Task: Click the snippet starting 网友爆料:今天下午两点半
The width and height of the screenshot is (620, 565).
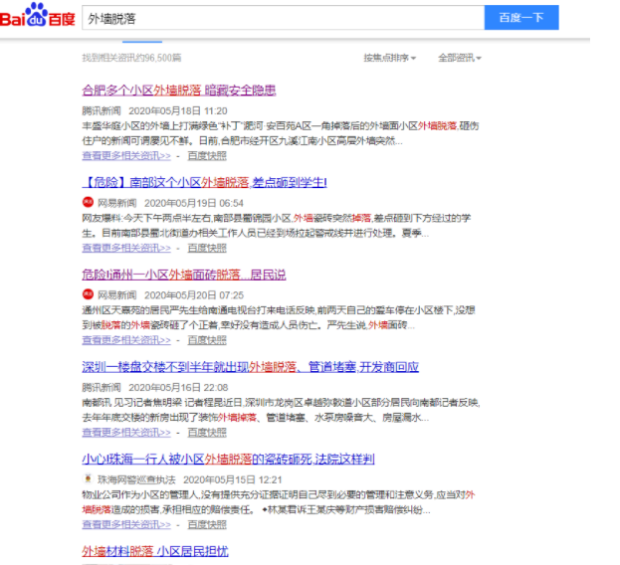Action: tap(277, 226)
